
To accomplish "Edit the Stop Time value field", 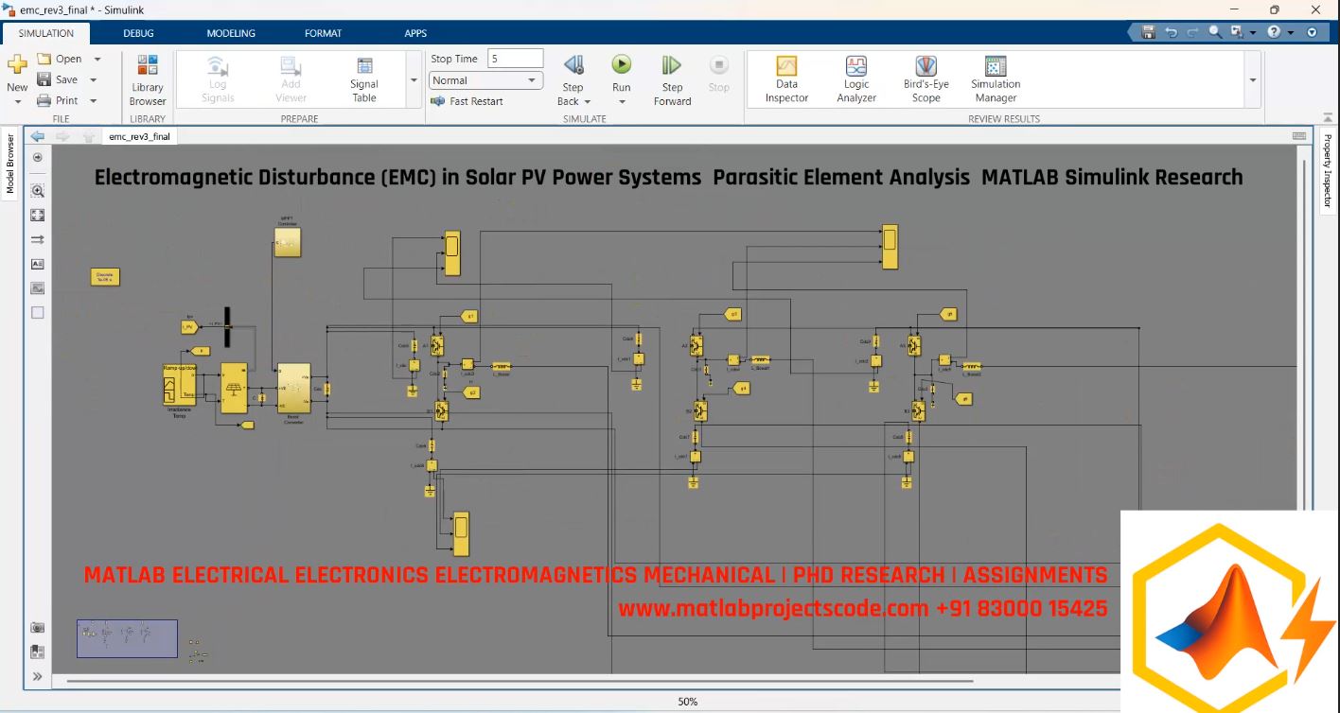I will click(x=515, y=58).
